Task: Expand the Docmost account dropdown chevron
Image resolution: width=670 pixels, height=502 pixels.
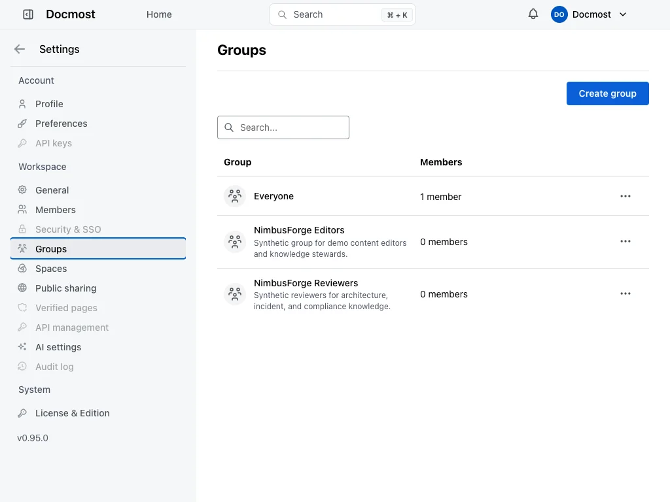Action: tap(623, 14)
